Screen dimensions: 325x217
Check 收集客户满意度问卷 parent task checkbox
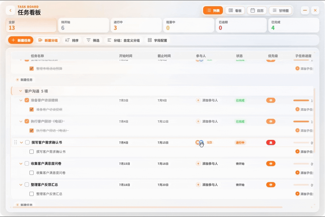point(27,164)
